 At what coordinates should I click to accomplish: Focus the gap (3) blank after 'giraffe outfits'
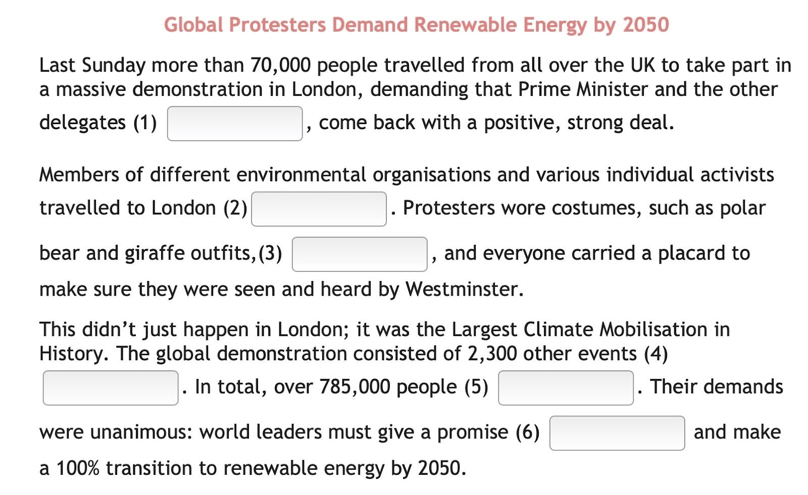[x=360, y=254]
